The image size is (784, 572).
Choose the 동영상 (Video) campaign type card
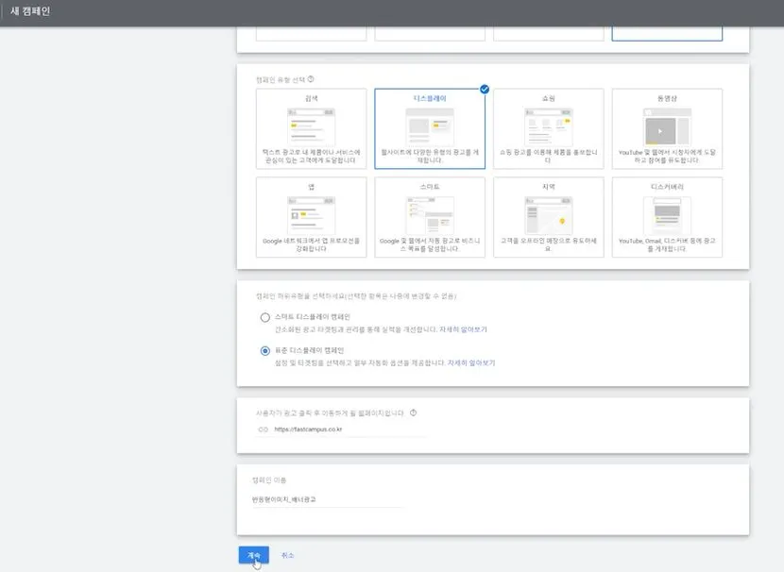pos(667,129)
